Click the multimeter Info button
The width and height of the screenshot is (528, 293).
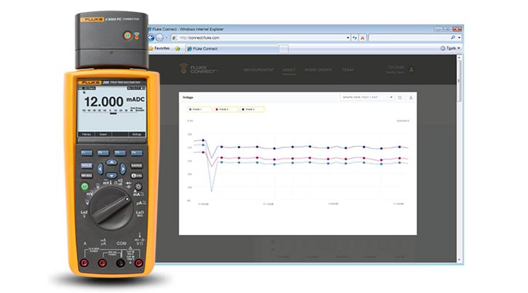click(x=136, y=176)
